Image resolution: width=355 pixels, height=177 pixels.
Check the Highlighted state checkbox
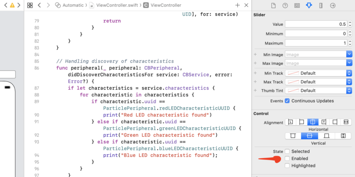coord(287,166)
